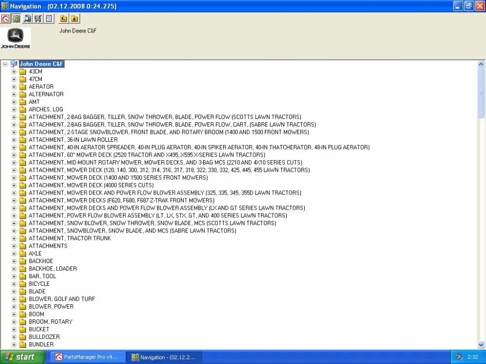Click the system tray icon by clock
The image size is (486, 364).
pyautogui.click(x=459, y=357)
